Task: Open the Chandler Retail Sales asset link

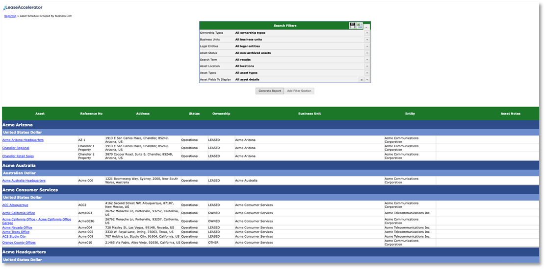Action: 18,157
